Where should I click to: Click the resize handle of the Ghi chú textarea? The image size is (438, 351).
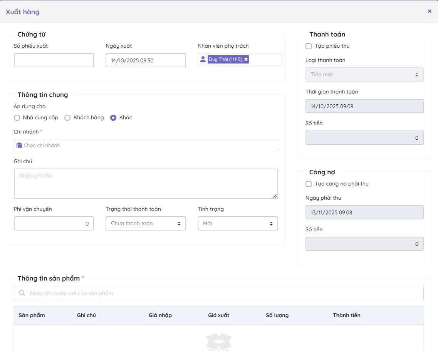point(275,196)
